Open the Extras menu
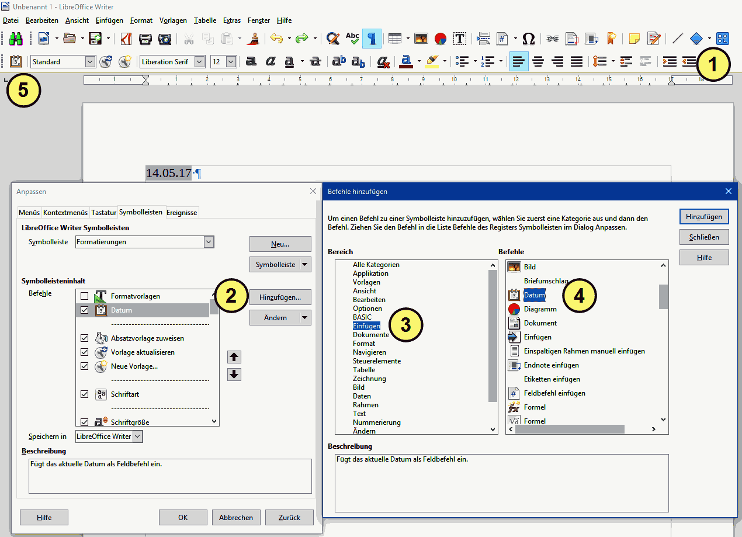Viewport: 742px width, 537px height. click(x=232, y=20)
